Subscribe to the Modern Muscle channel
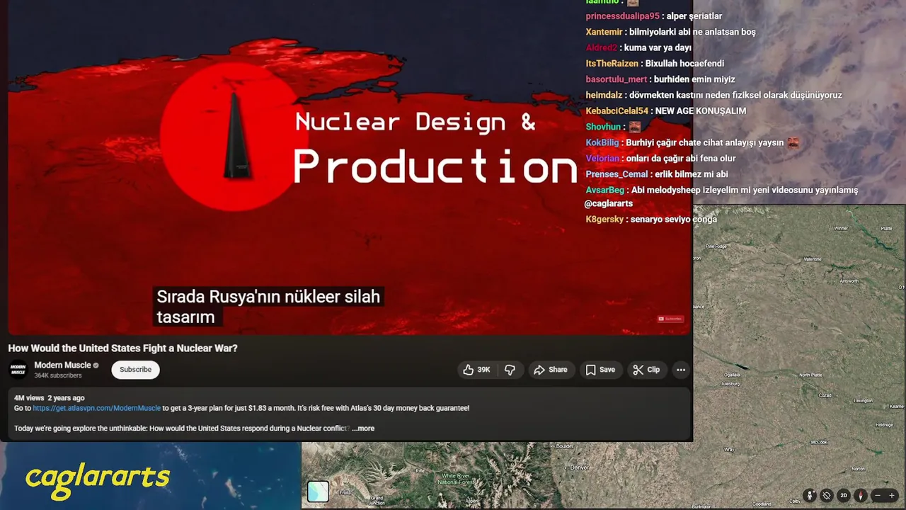The image size is (906, 510). [x=135, y=370]
